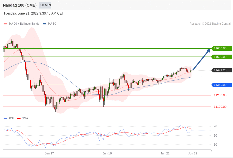Toggle the RSI legend entry
This screenshot has height=158, width=233.
pos(8,118)
